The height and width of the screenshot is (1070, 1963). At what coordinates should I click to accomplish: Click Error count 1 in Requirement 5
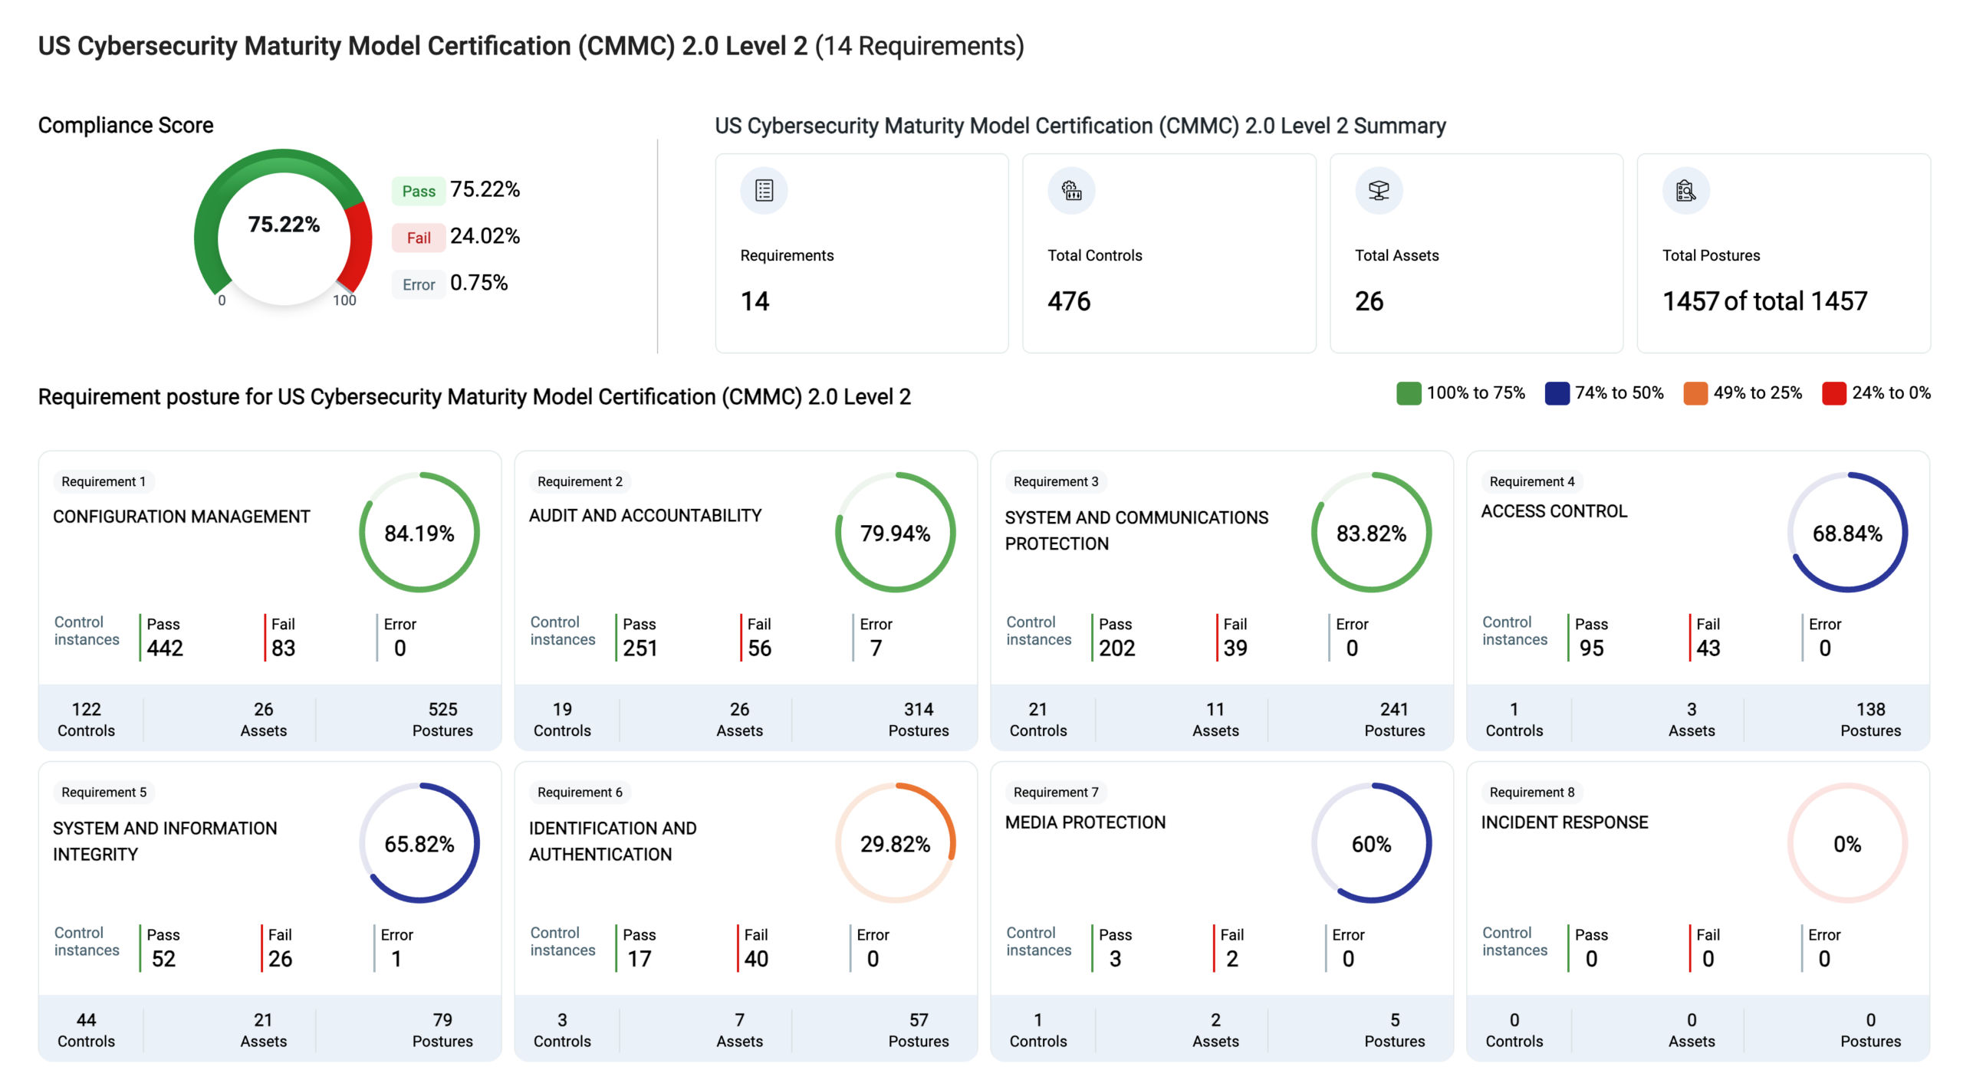(396, 959)
